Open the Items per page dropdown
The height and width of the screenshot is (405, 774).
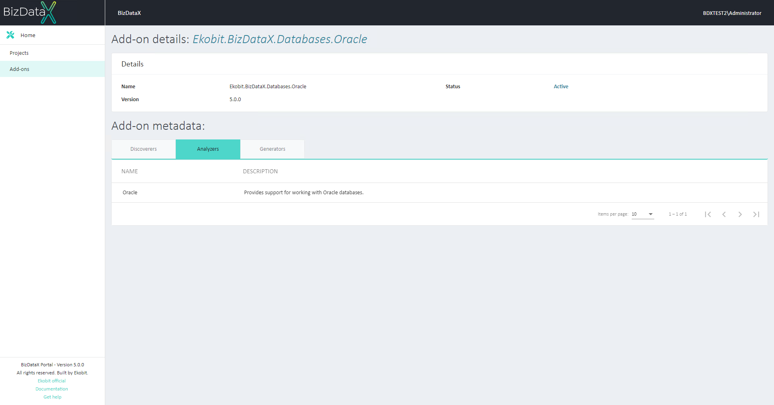point(643,214)
